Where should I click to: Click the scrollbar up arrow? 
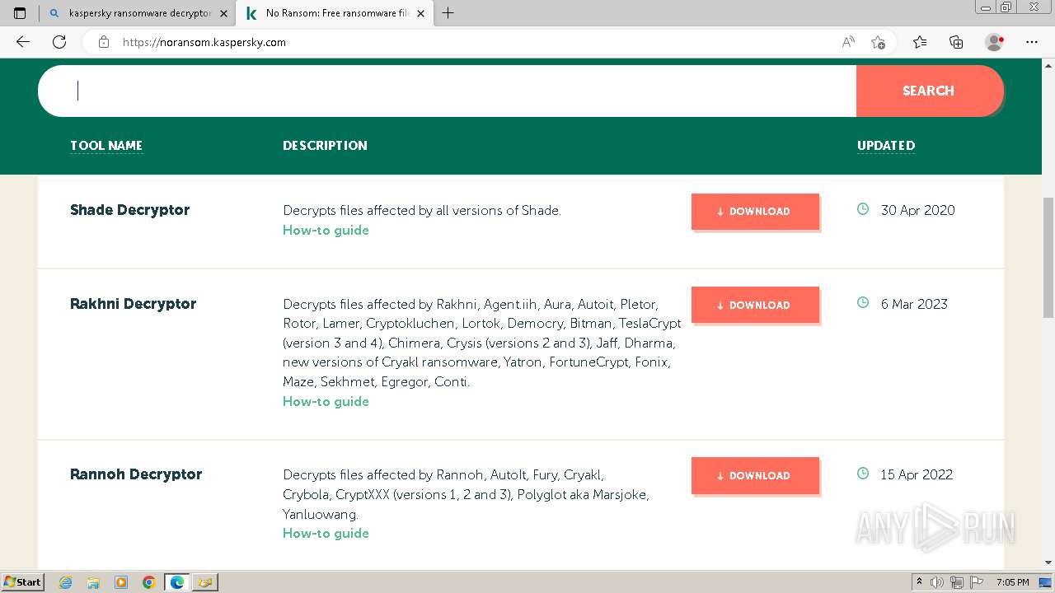[1048, 64]
